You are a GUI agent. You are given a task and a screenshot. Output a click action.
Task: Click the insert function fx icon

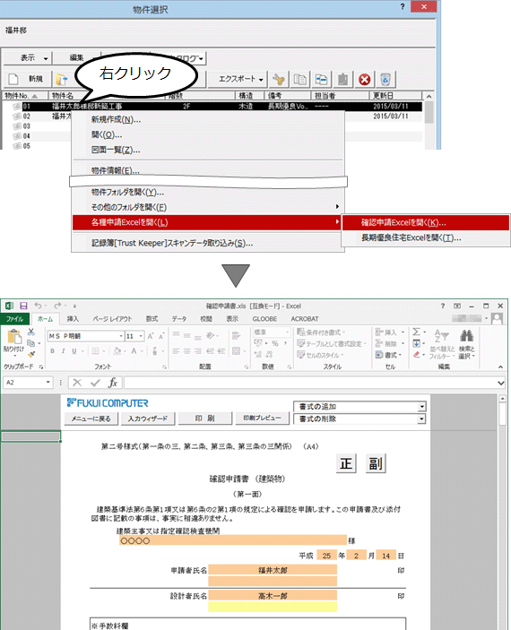coord(113,383)
